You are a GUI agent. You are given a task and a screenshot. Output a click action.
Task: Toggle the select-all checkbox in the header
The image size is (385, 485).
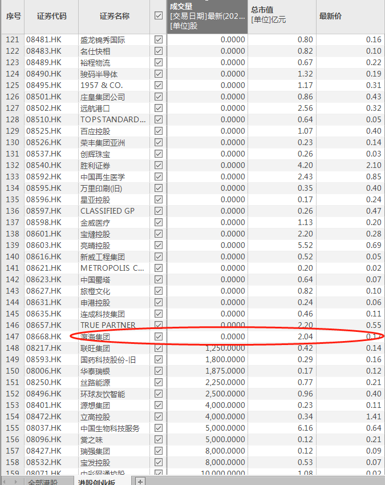pyautogui.click(x=159, y=16)
